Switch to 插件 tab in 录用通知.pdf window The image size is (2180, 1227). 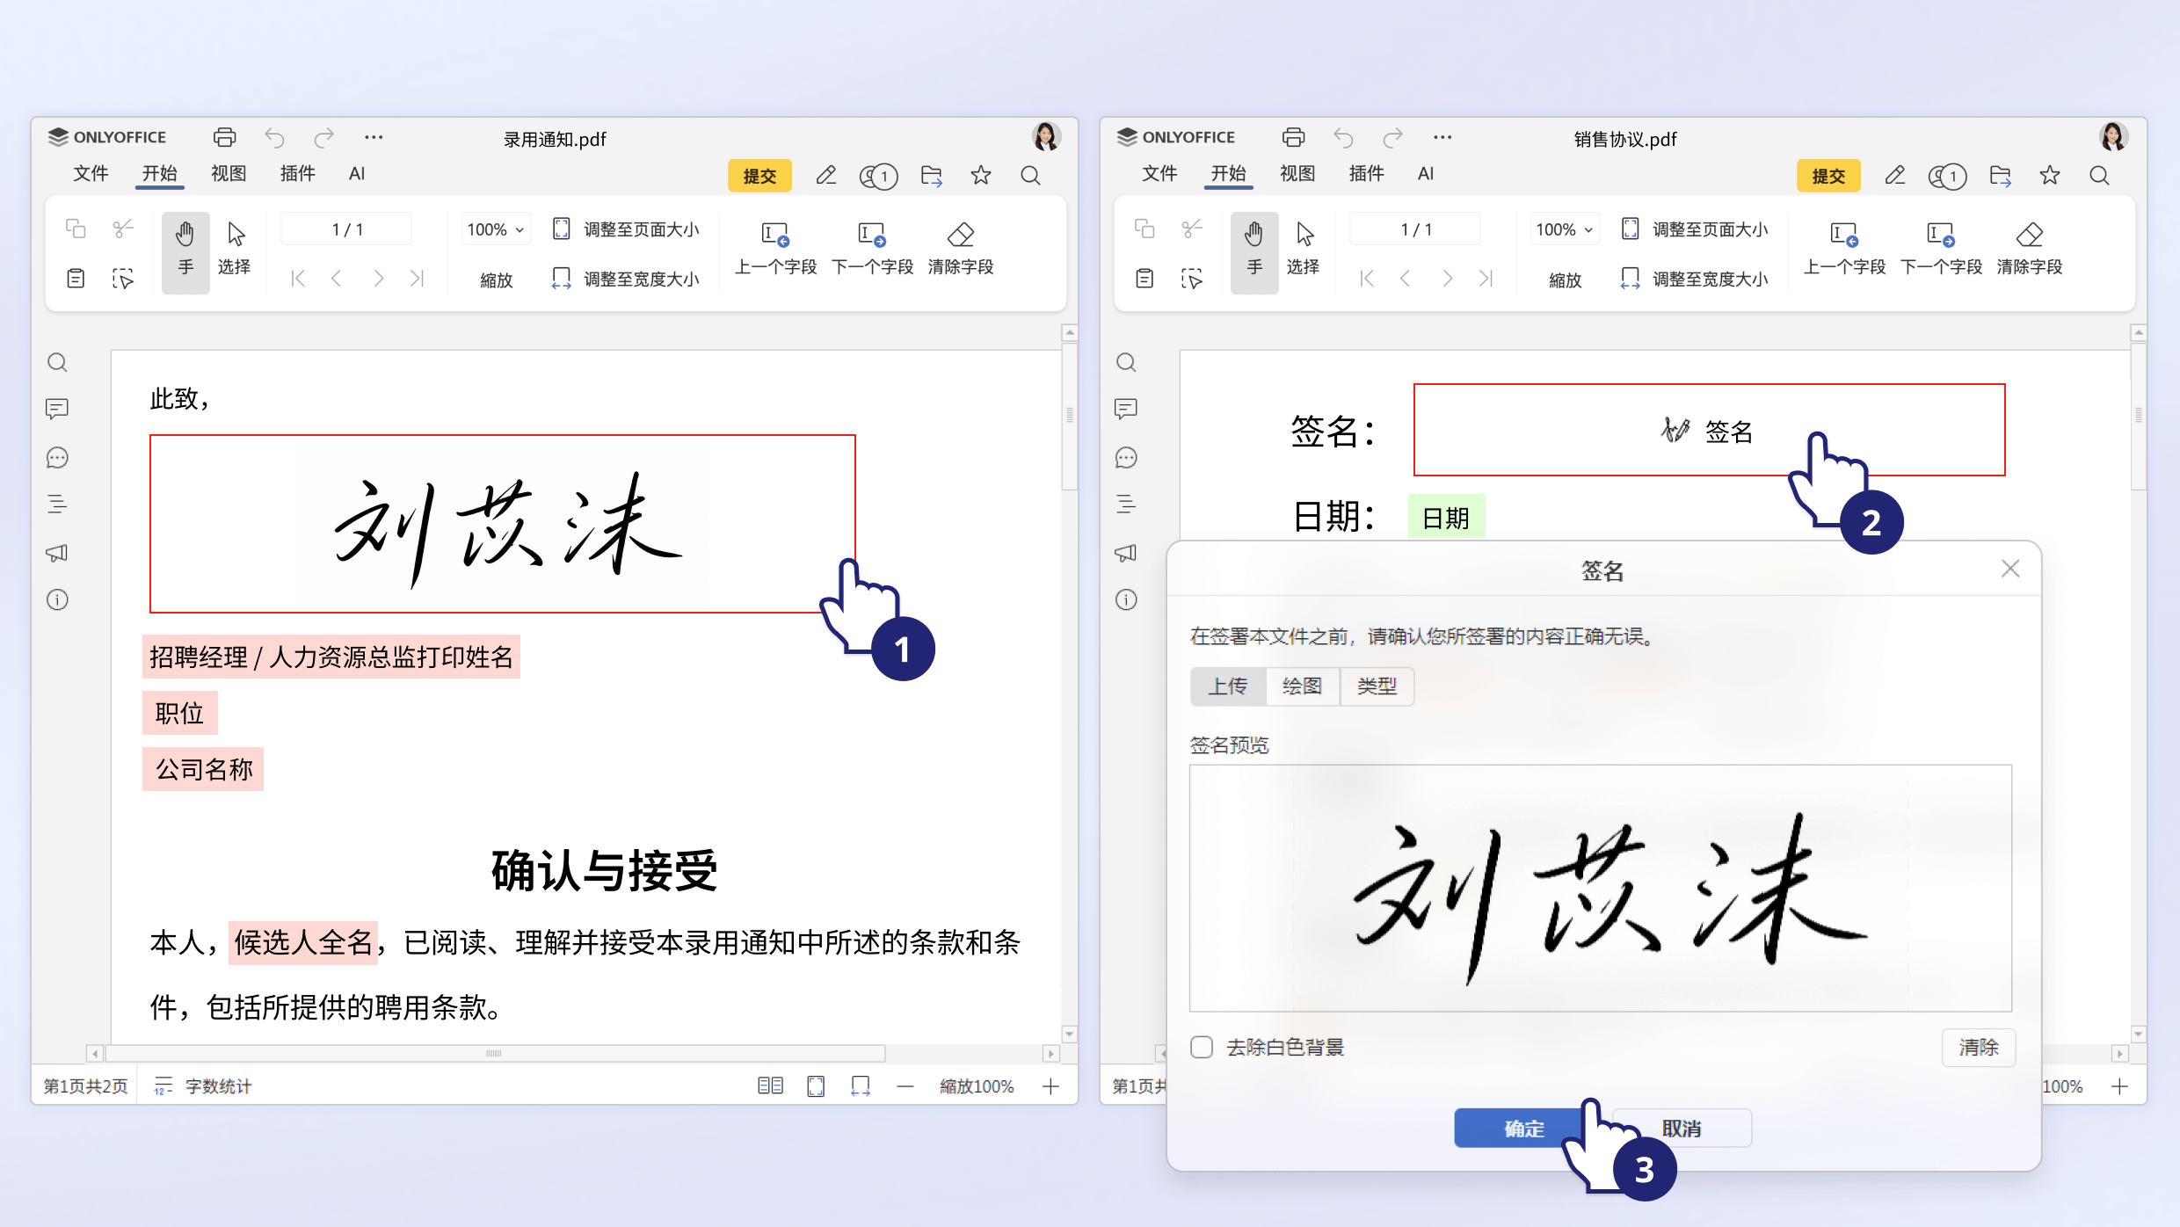(x=298, y=174)
